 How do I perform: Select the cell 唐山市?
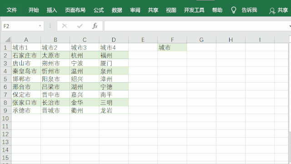coord(26,63)
